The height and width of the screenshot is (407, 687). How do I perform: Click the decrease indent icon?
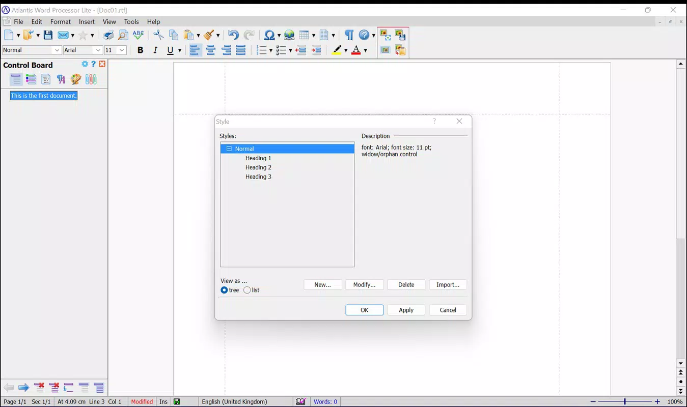click(300, 50)
